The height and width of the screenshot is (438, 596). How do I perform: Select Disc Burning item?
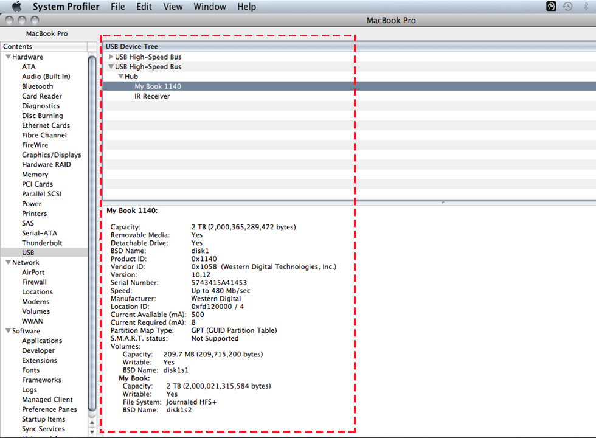[x=43, y=116]
